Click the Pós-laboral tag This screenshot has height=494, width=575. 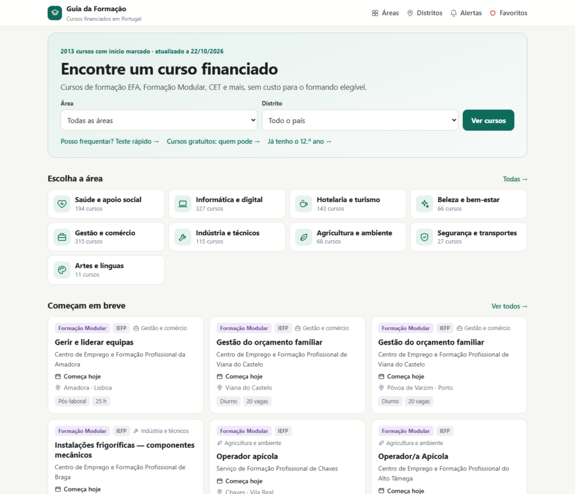72,401
